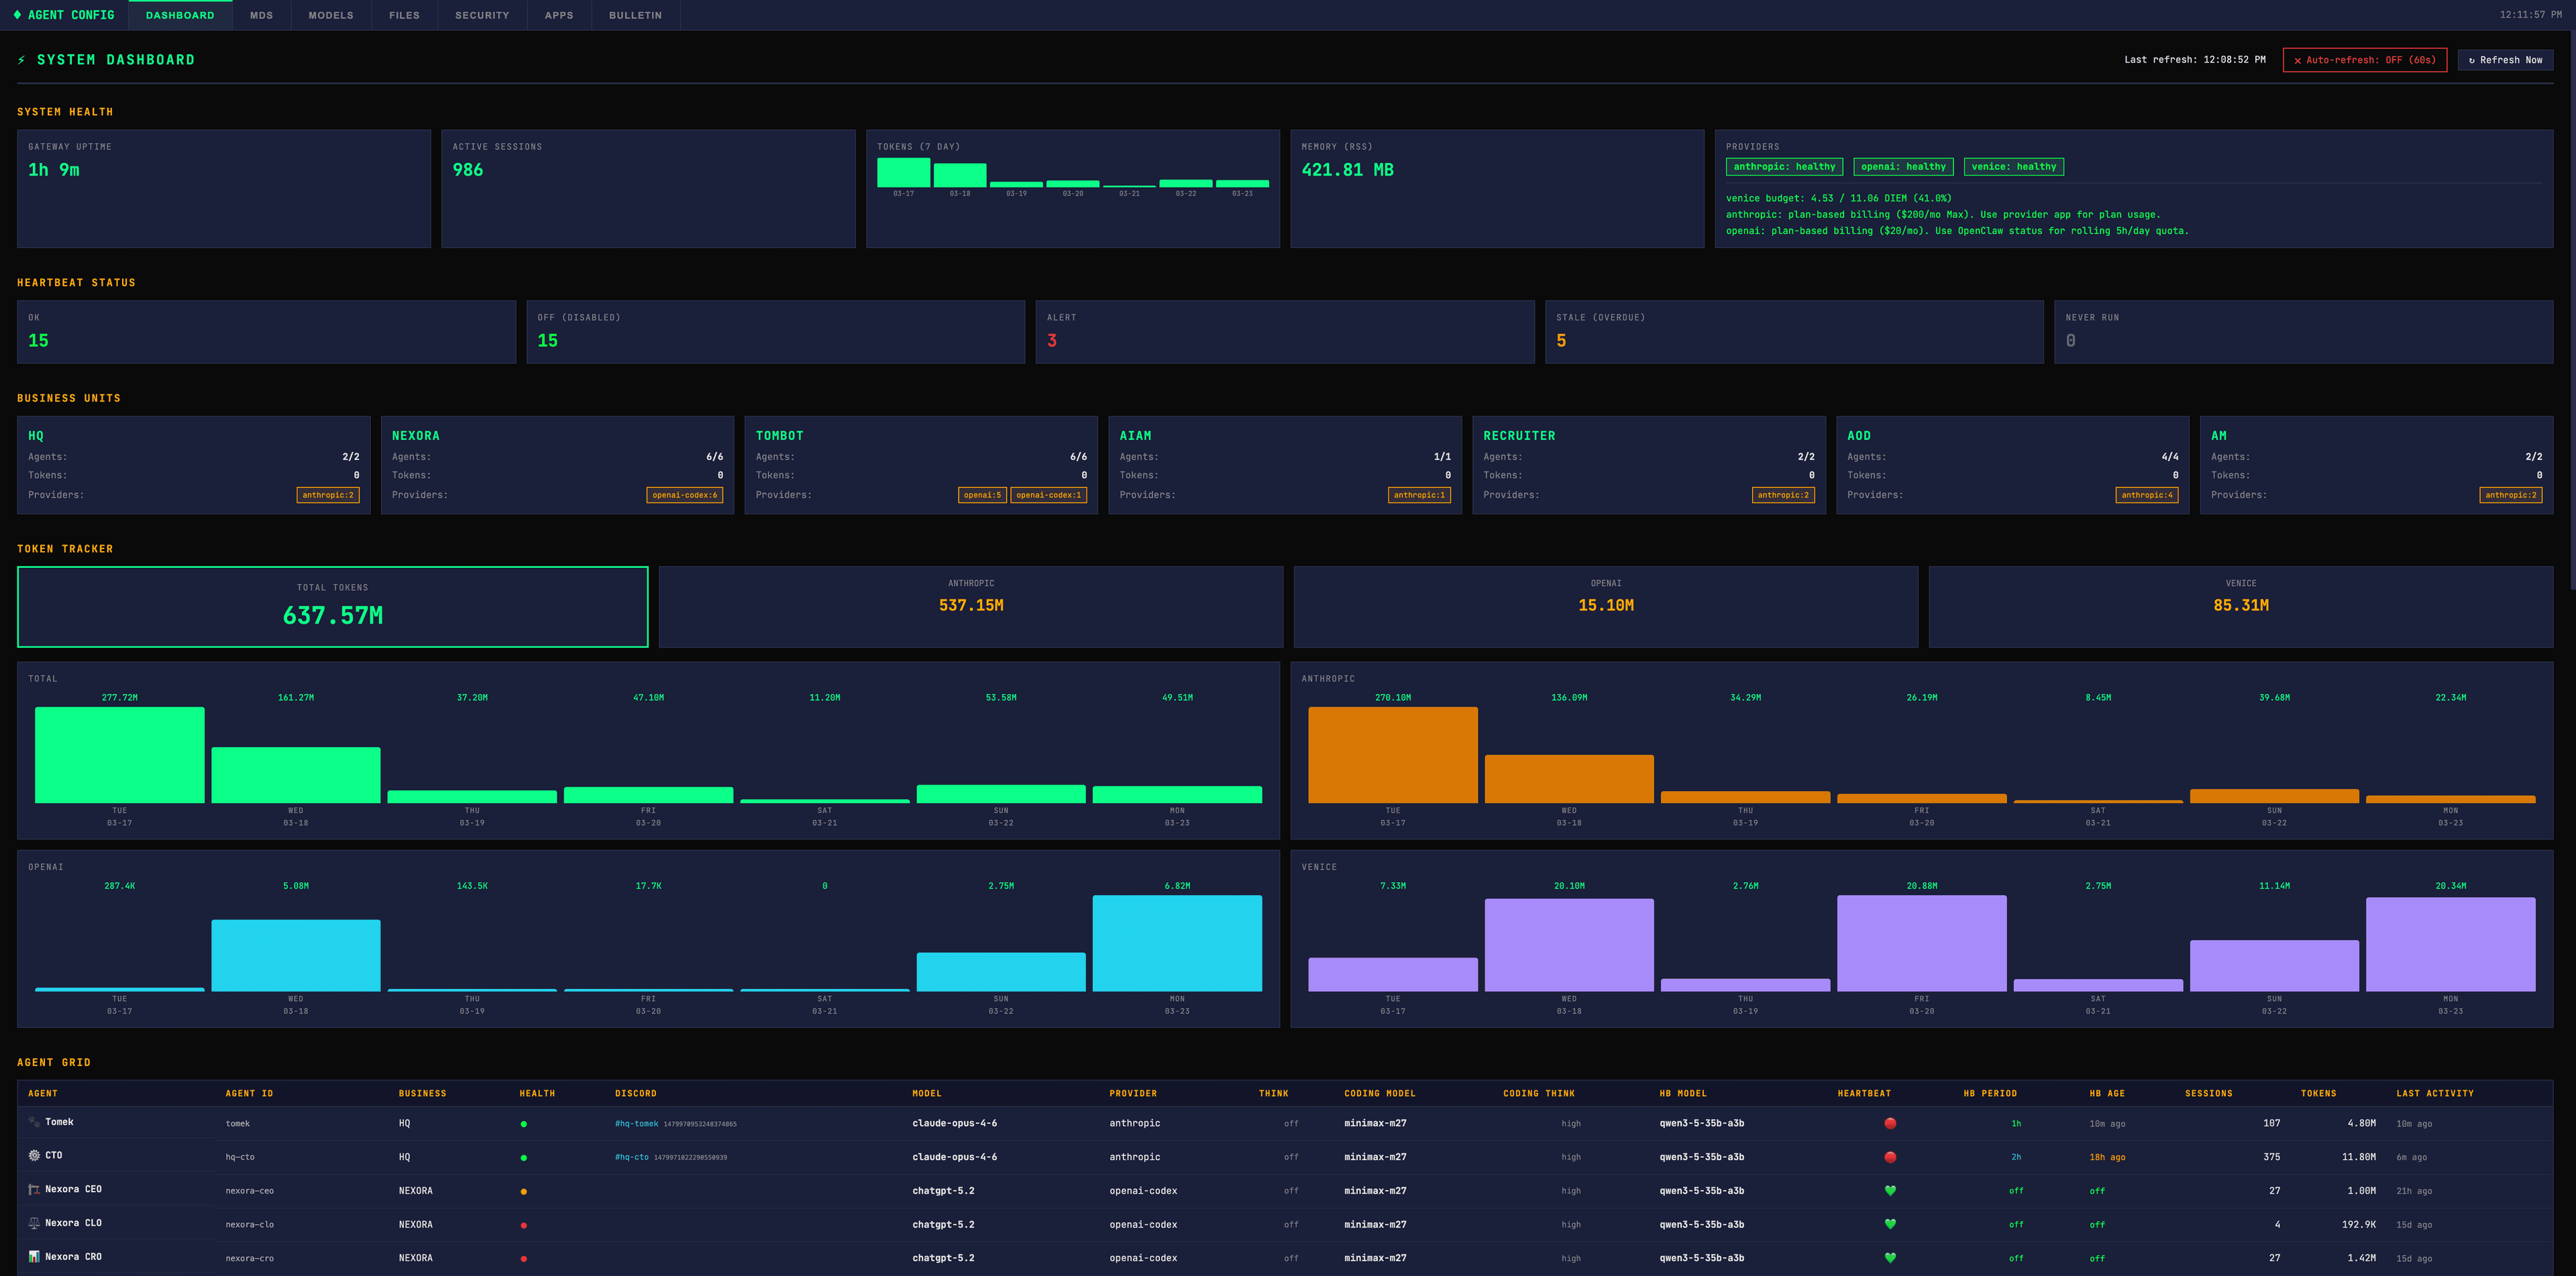Click nexora-clo's green heart heartbeat icon
Screen dimensions: 2576x1276
click(x=1890, y=1224)
